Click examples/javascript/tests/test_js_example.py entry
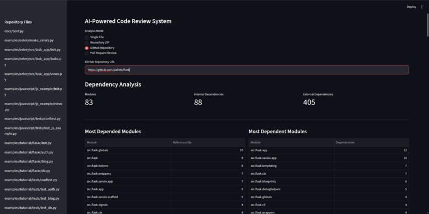Screen dimensions: 429x214 pyautogui.click(x=32, y=131)
